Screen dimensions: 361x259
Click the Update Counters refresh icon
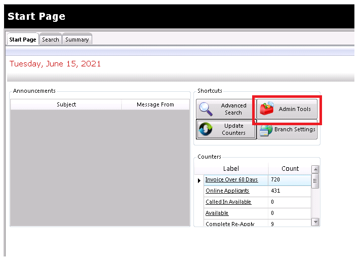[206, 129]
